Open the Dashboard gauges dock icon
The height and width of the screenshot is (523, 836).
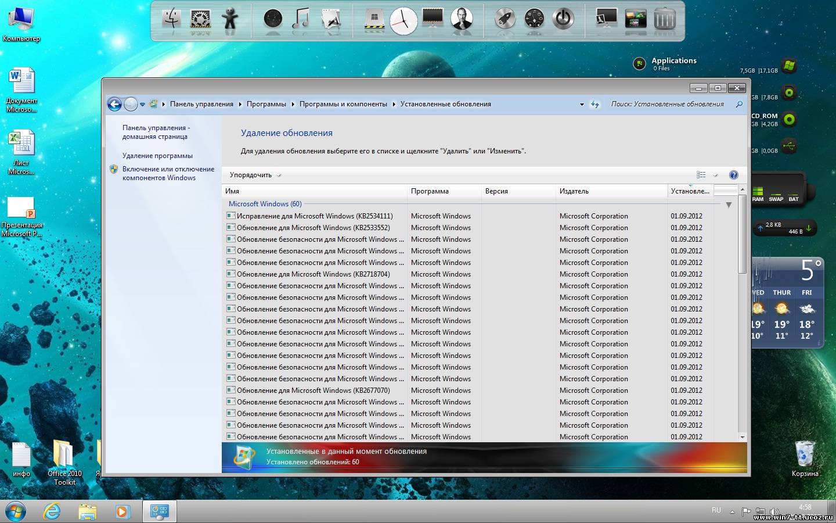coord(534,19)
